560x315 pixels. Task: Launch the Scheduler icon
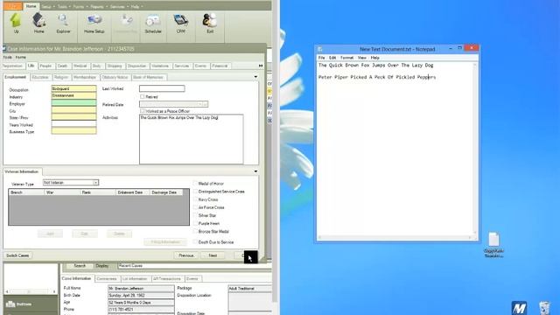(x=153, y=21)
